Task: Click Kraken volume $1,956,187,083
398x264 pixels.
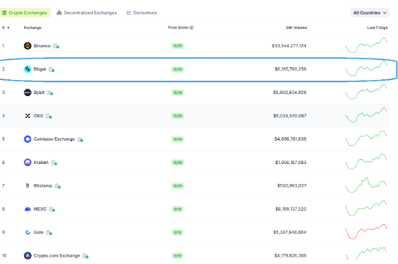Action: point(290,163)
